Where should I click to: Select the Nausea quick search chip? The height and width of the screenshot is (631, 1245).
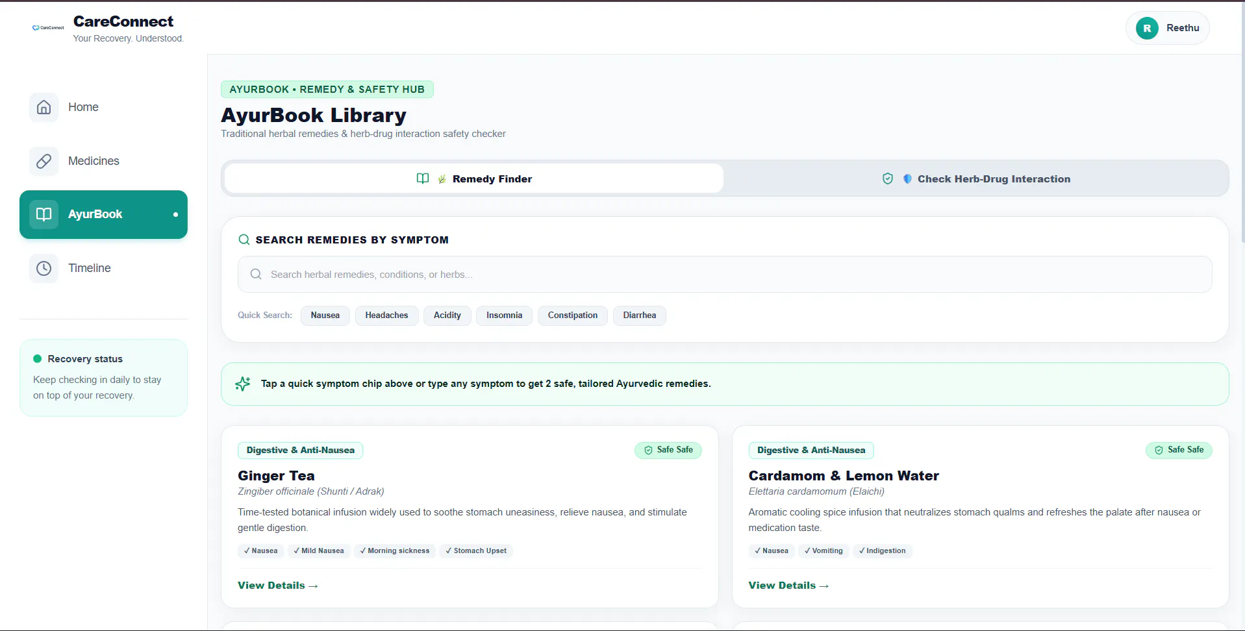(325, 315)
